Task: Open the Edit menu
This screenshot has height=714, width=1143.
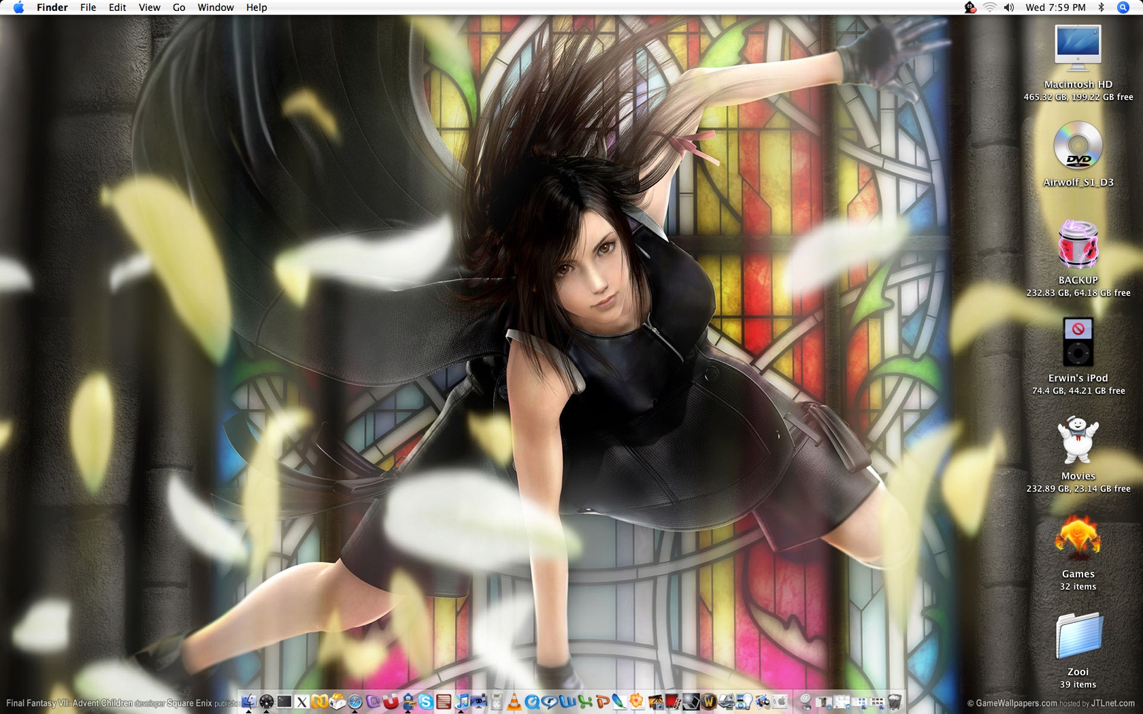Action: (x=117, y=7)
